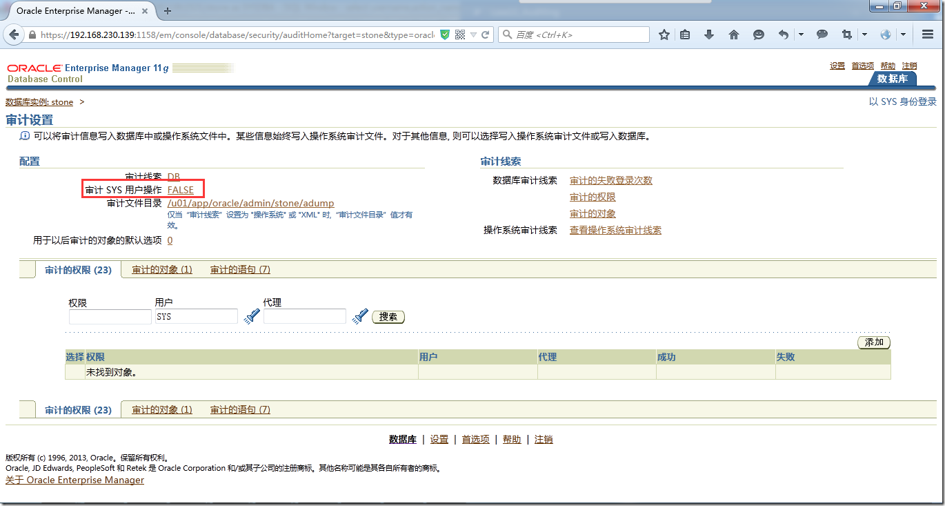The image size is (945, 506).
Task: Select lower 审计的语句 (7) tab below the table
Action: pos(240,409)
